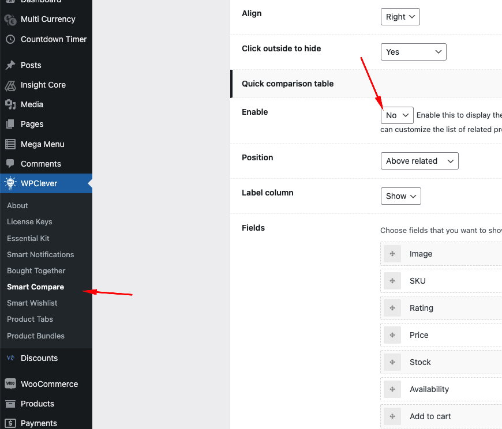Grab the Price field drag handle
The image size is (502, 429).
pos(392,335)
